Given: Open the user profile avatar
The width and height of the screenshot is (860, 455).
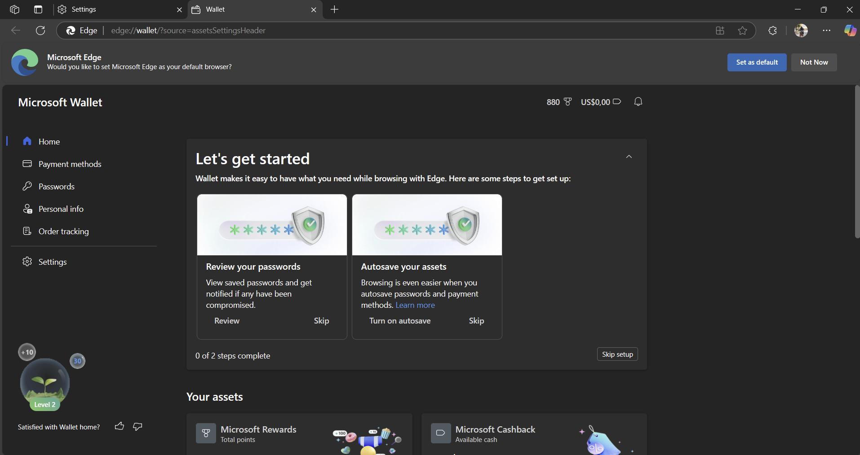Looking at the screenshot, I should [x=801, y=31].
